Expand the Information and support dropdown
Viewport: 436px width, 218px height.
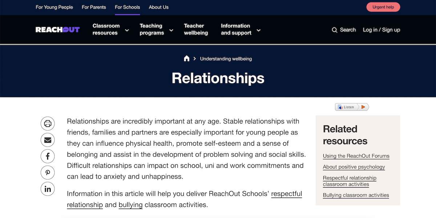click(258, 31)
